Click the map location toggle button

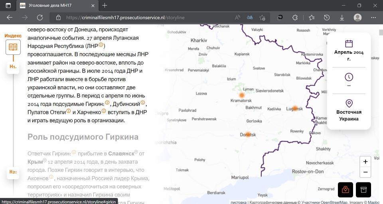[x=345, y=190]
